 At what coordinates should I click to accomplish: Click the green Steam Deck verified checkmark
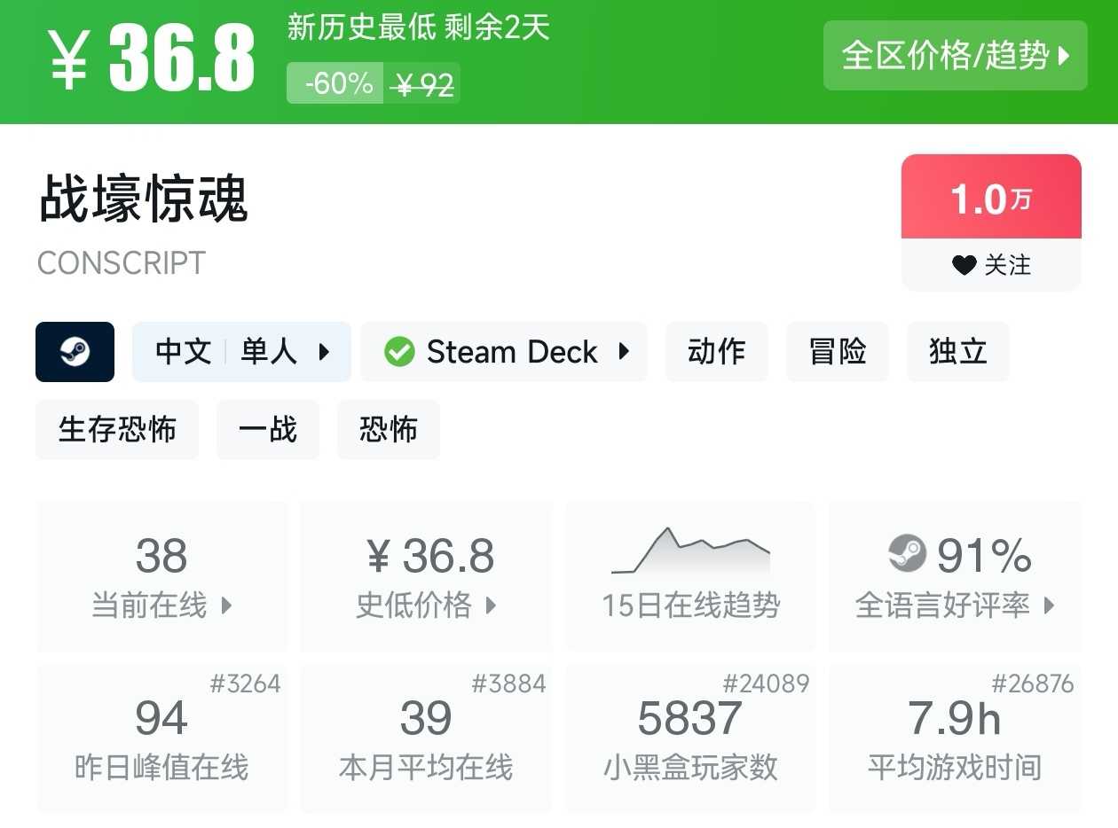tap(399, 352)
